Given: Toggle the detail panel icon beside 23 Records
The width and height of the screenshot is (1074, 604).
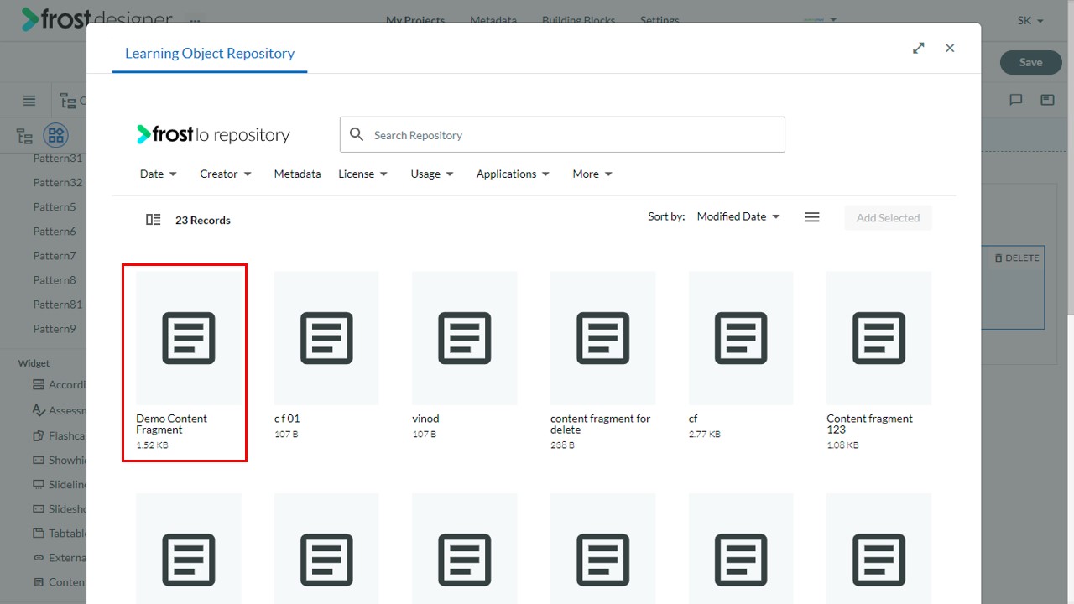Looking at the screenshot, I should point(153,220).
